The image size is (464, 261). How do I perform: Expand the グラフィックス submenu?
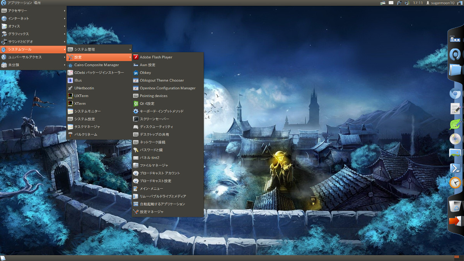[x=33, y=34]
